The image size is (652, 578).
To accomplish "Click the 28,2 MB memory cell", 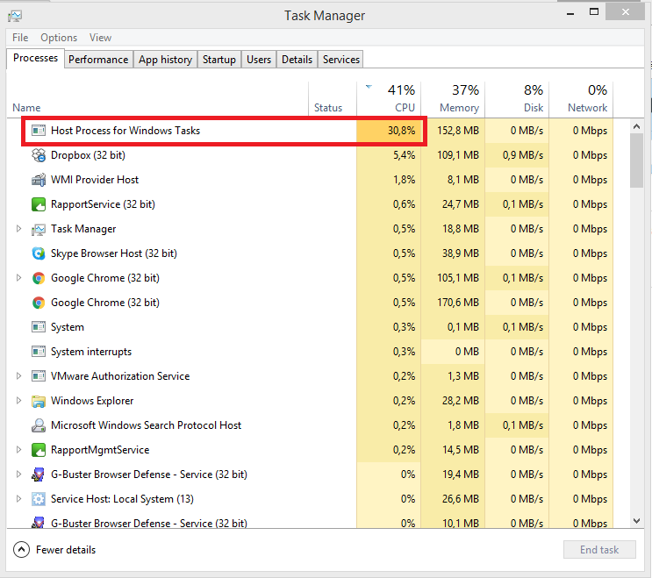I will coord(453,401).
